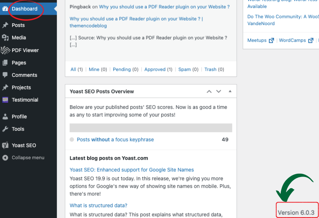The width and height of the screenshot is (319, 218).
Task: Filter comments by Mine
Action: [94, 69]
